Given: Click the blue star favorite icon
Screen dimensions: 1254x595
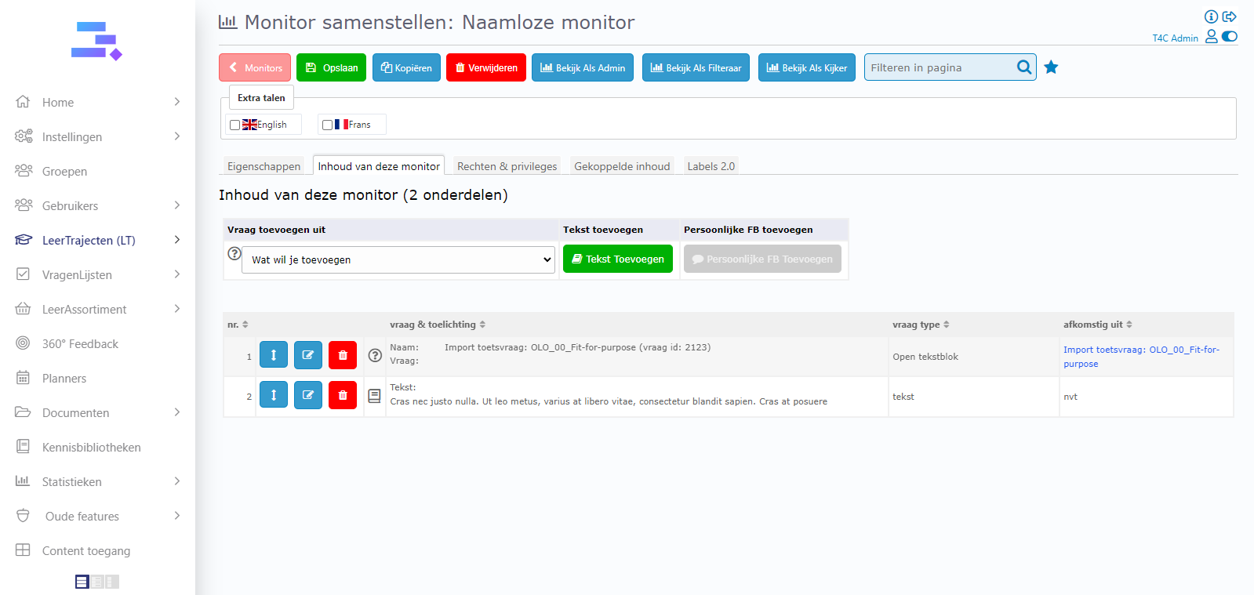Looking at the screenshot, I should point(1051,67).
